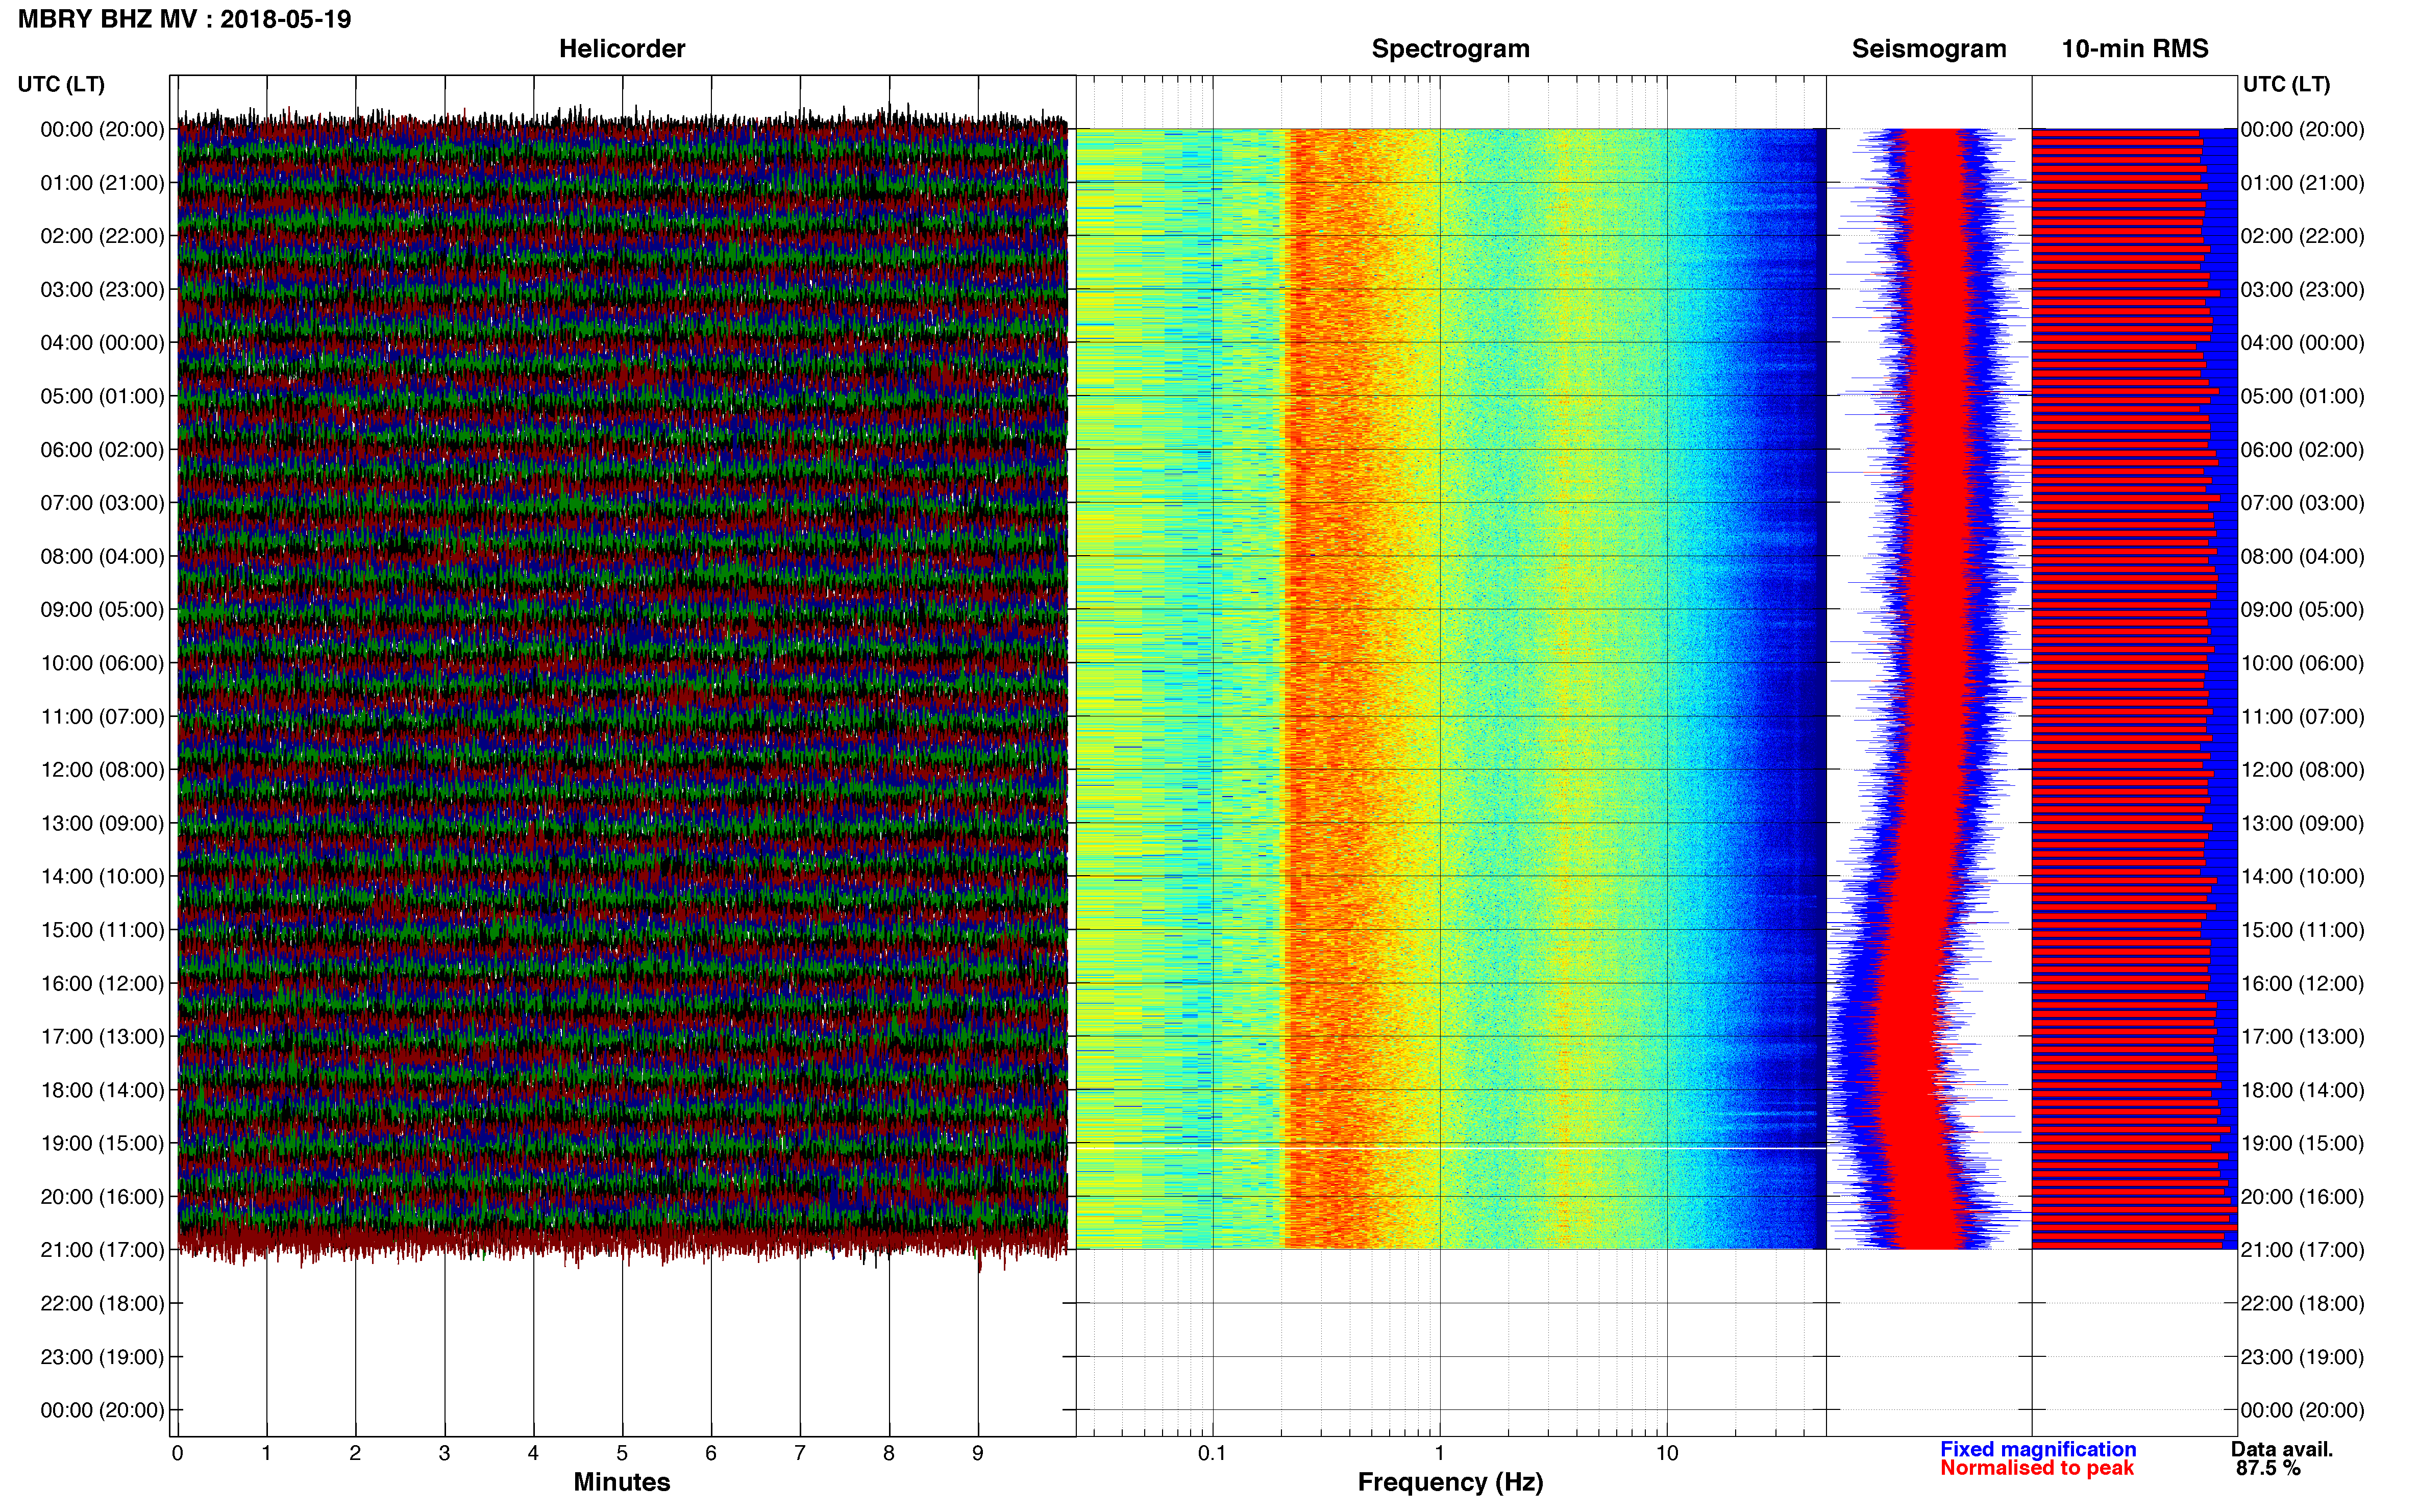Image resolution: width=2419 pixels, height=1512 pixels.
Task: Click minute tick label '9' on helicorder
Action: (978, 1454)
